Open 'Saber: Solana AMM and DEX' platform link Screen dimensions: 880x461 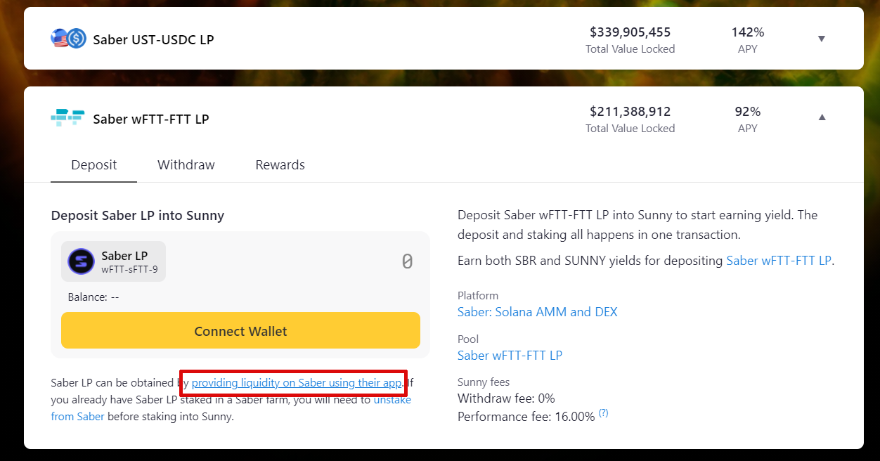538,312
